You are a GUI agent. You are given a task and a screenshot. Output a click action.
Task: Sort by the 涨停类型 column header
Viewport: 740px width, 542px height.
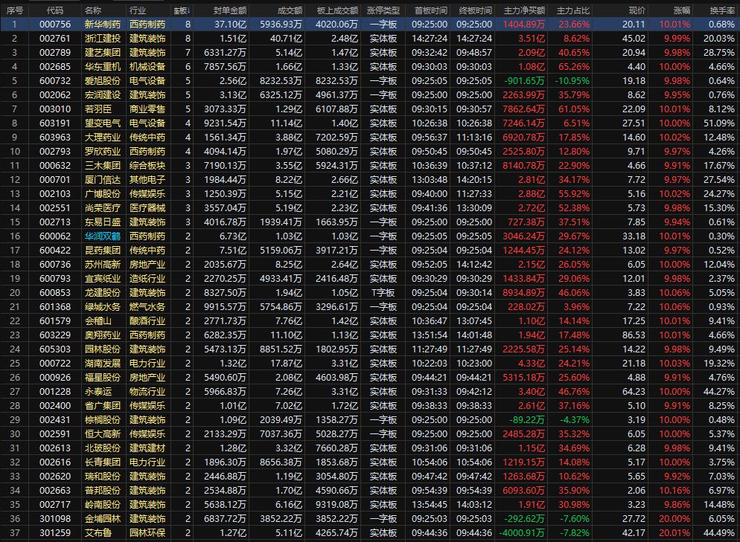coord(383,10)
